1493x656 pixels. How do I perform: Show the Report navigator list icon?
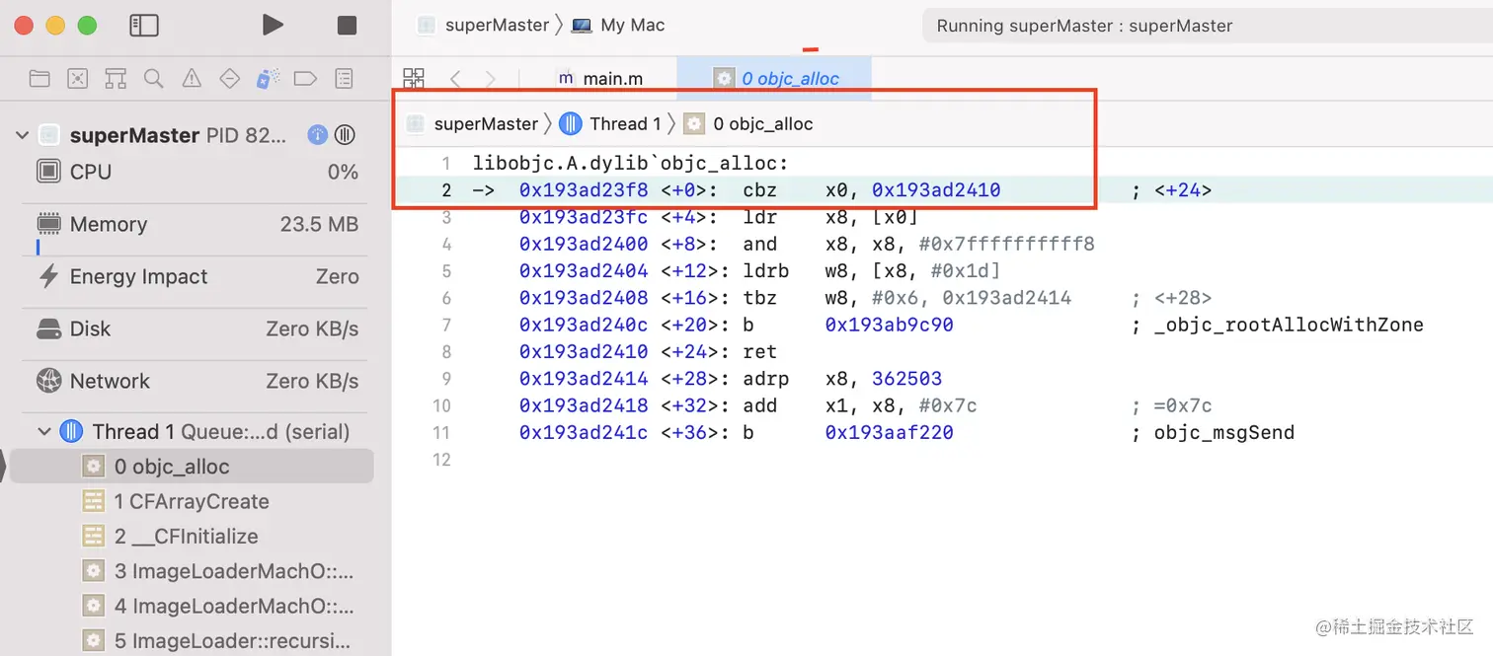(x=342, y=78)
